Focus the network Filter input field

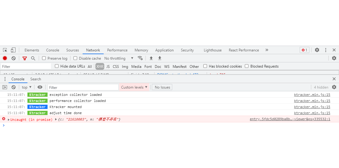(26, 66)
